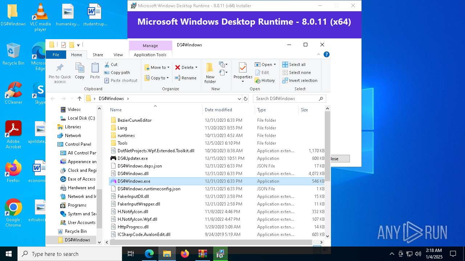Sort by the Name column header
This screenshot has height=261, width=465.
tap(155, 110)
